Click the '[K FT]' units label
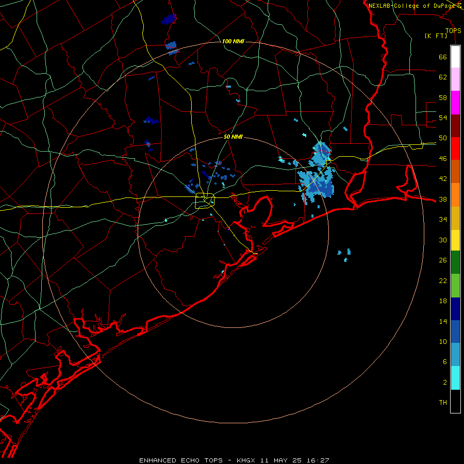The height and width of the screenshot is (464, 464). pyautogui.click(x=436, y=36)
